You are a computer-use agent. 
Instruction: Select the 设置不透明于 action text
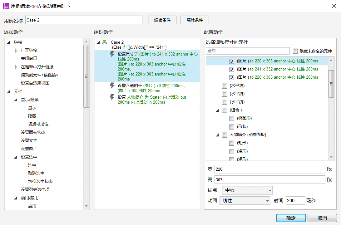click(x=151, y=88)
